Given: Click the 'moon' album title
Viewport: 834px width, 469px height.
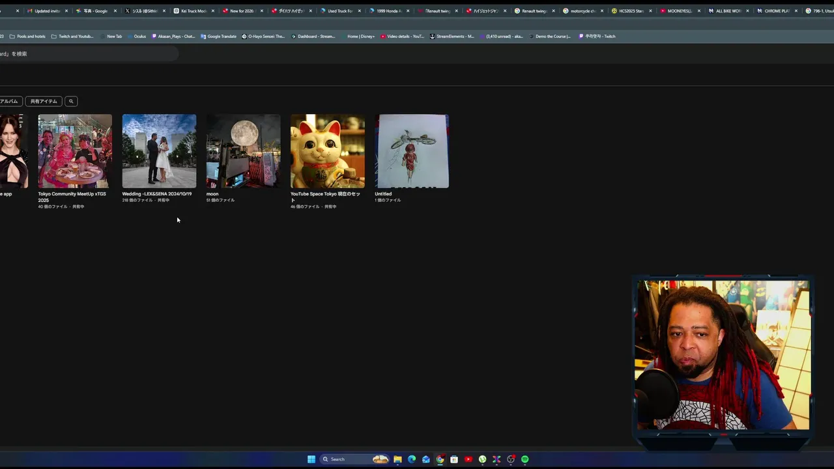Looking at the screenshot, I should click(212, 193).
